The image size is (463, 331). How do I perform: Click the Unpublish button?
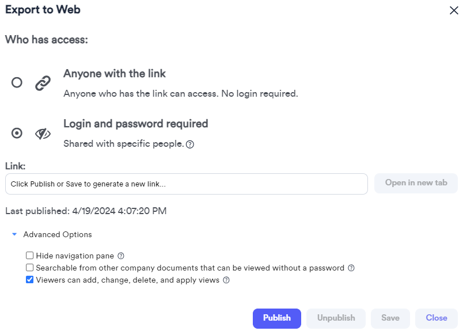[336, 318]
